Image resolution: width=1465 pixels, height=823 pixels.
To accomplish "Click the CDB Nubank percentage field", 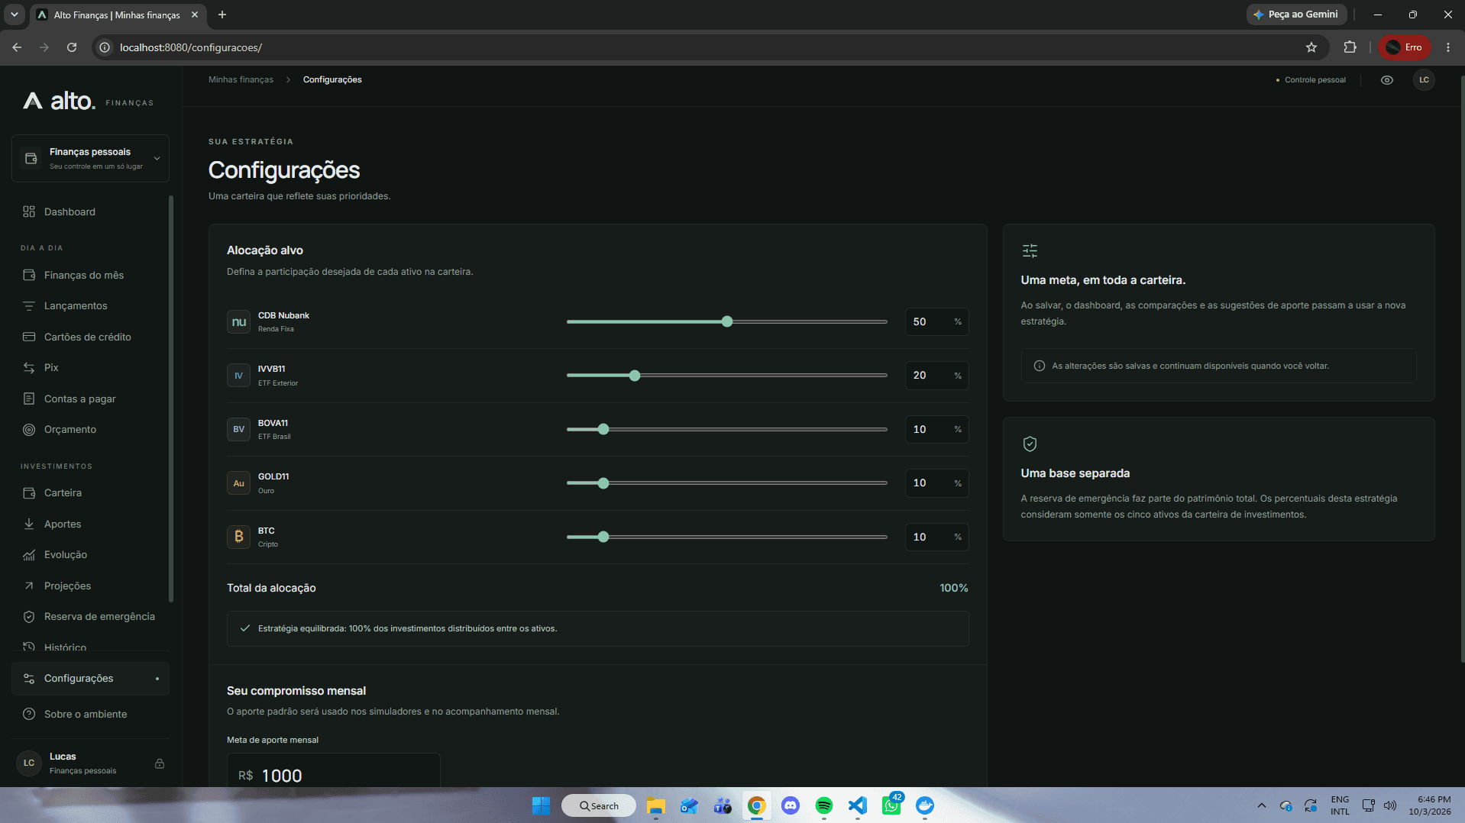I will pos(936,321).
